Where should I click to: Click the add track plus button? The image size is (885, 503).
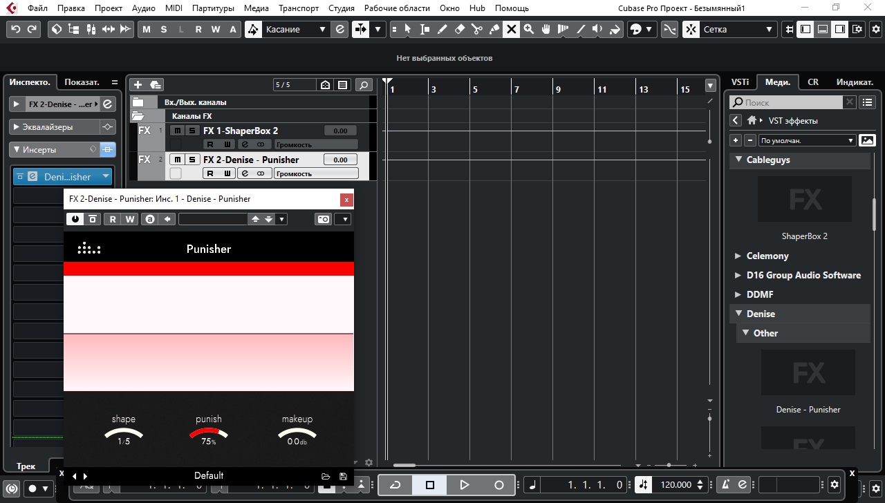coord(138,84)
